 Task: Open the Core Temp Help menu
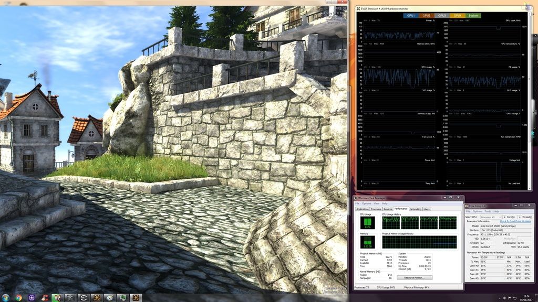point(496,211)
